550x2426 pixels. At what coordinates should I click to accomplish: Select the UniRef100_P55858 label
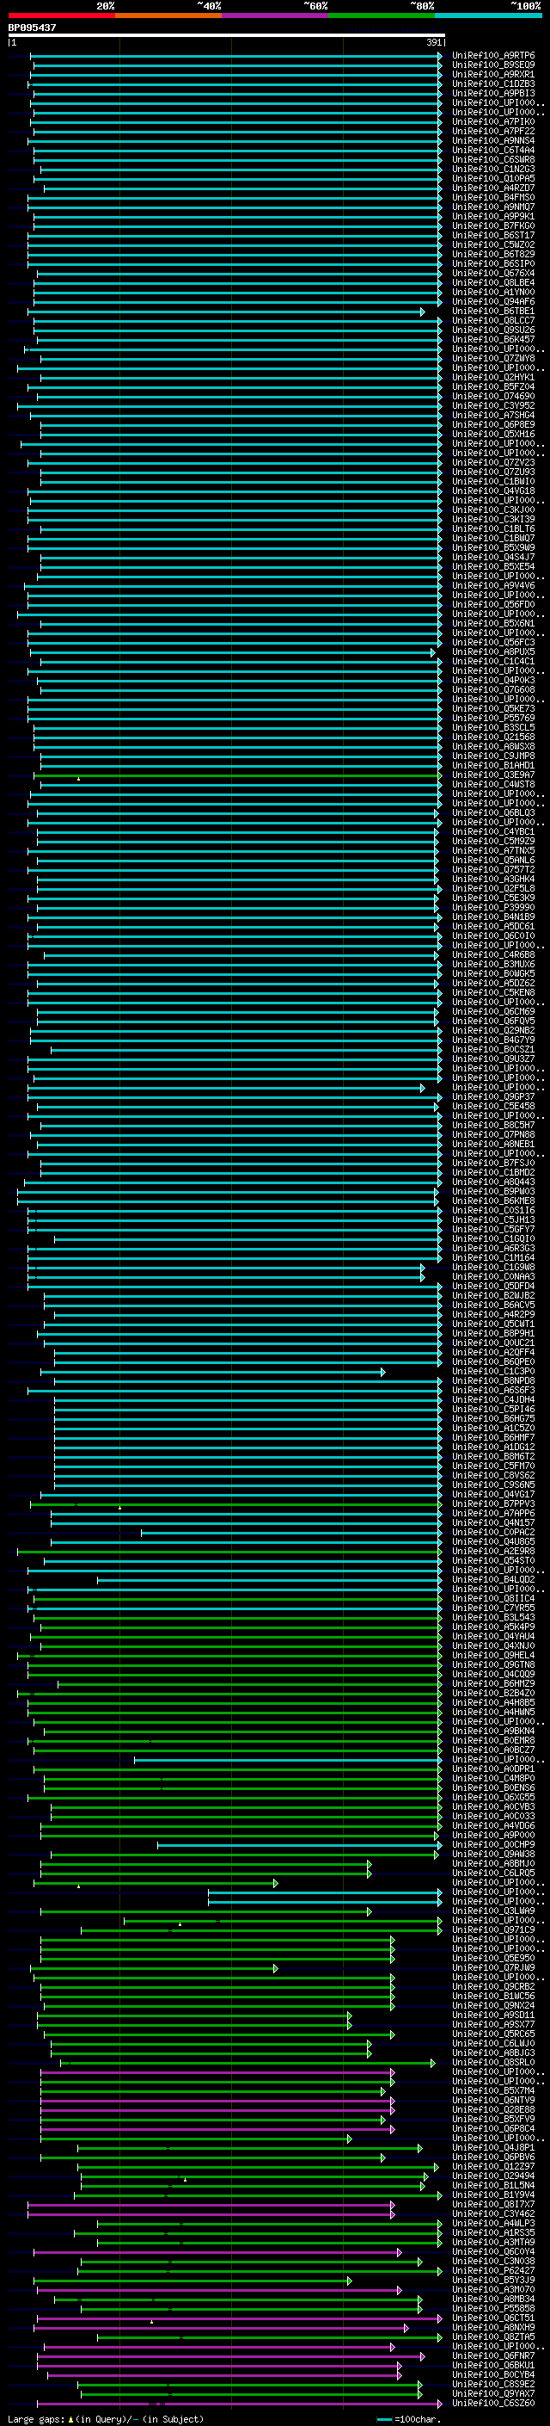point(493,2308)
